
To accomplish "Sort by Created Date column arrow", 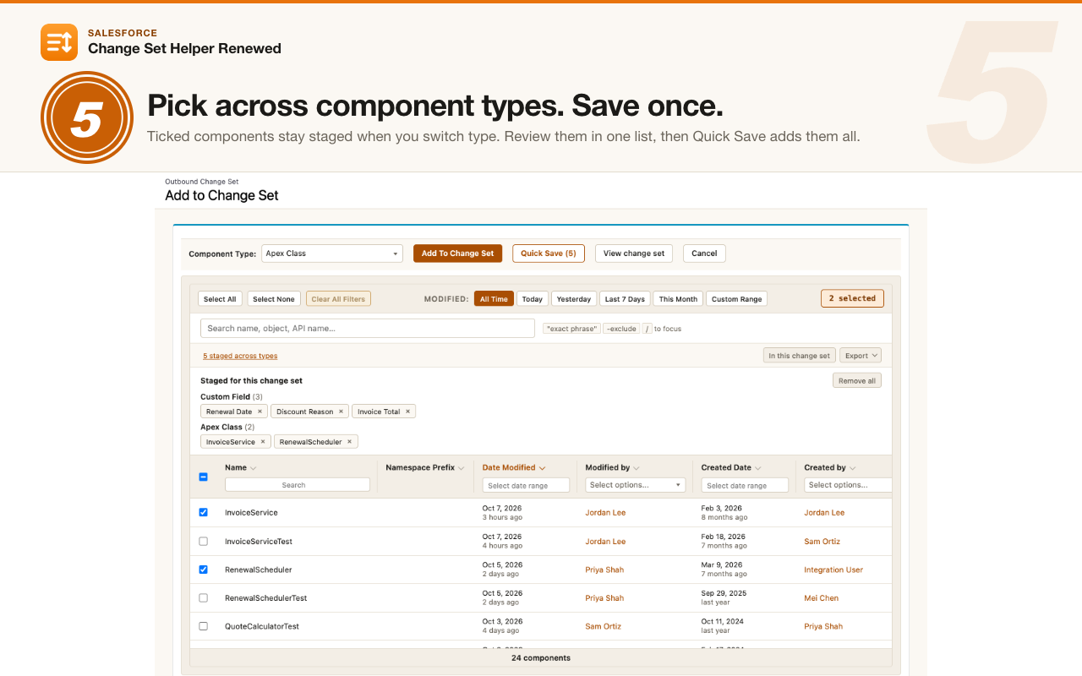I will click(x=758, y=468).
